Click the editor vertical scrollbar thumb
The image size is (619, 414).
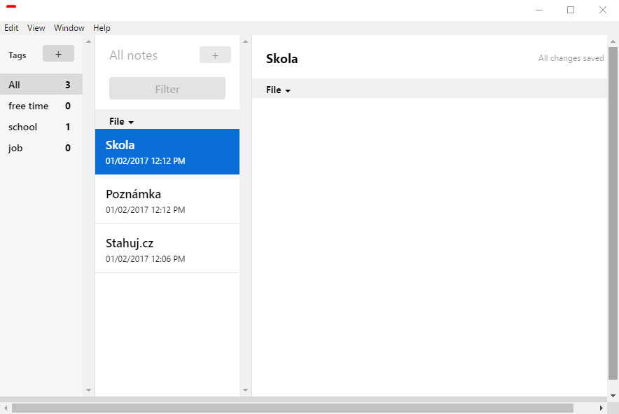[613, 214]
